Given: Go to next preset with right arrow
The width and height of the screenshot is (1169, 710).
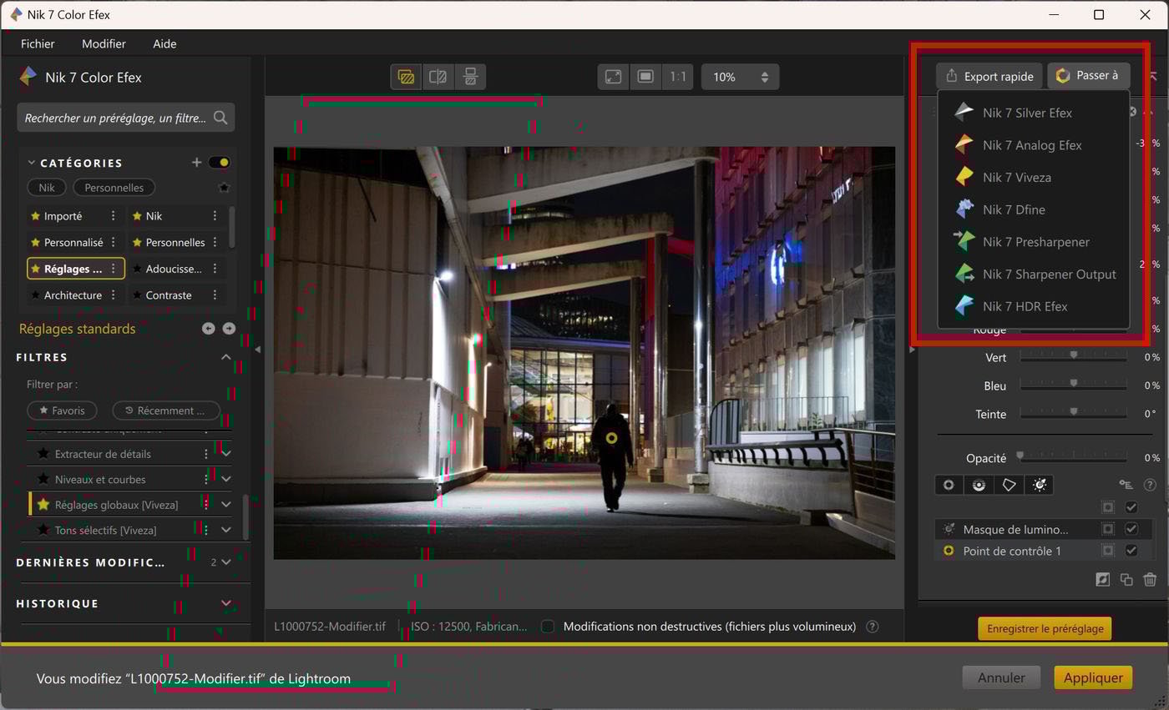Looking at the screenshot, I should [229, 329].
